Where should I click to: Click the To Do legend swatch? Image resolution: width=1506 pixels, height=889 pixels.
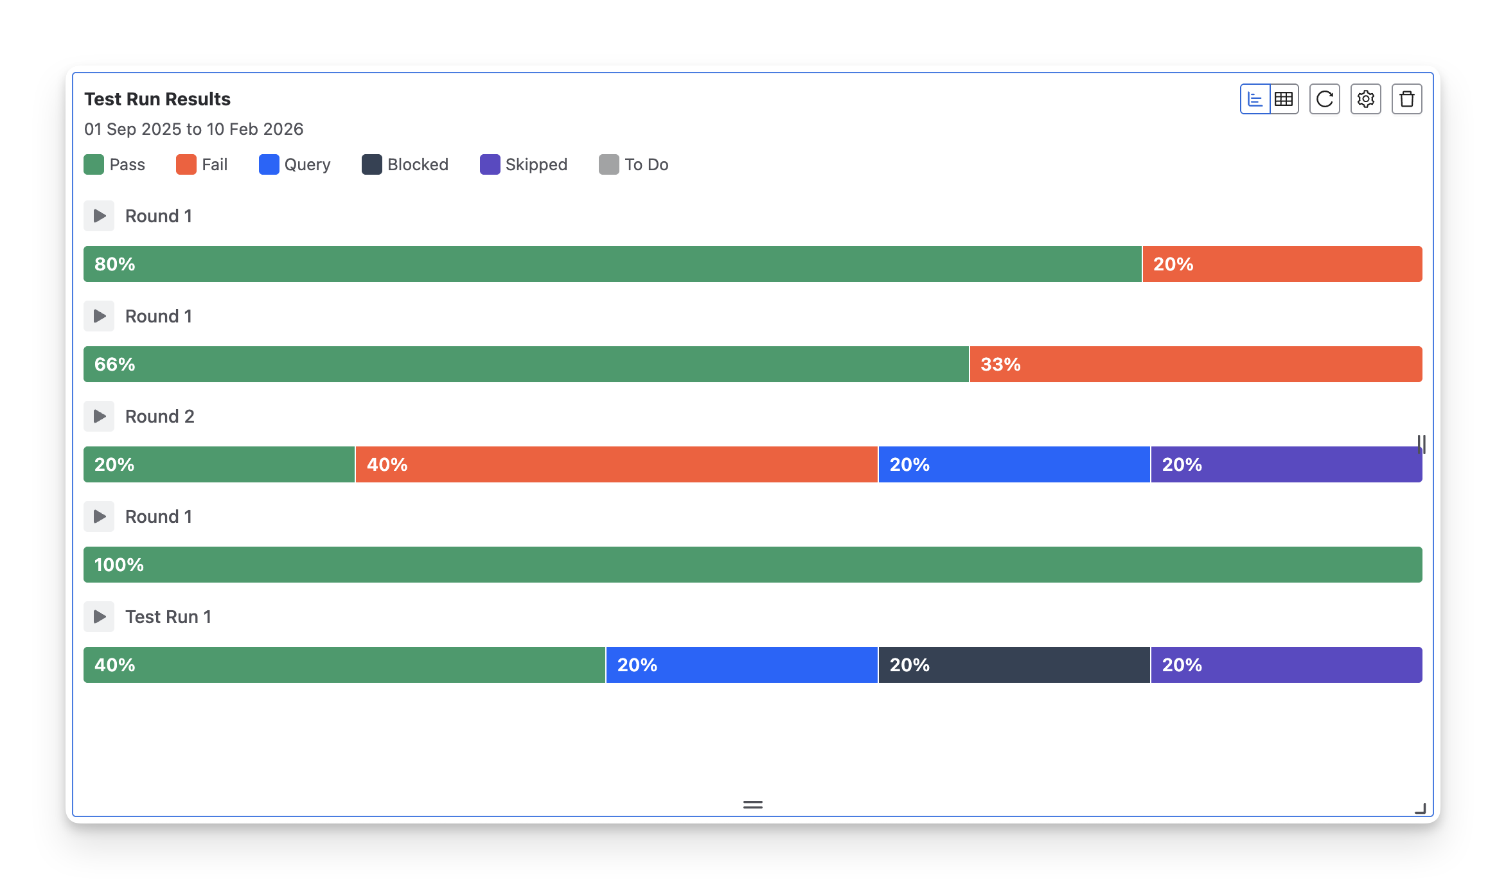pos(609,164)
